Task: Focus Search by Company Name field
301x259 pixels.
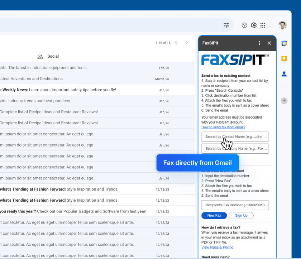Action: (x=235, y=149)
